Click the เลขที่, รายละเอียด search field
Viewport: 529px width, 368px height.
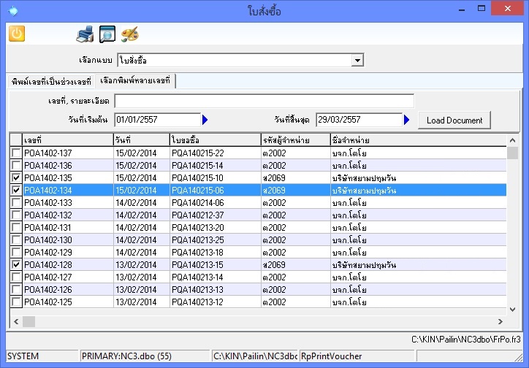click(264, 101)
